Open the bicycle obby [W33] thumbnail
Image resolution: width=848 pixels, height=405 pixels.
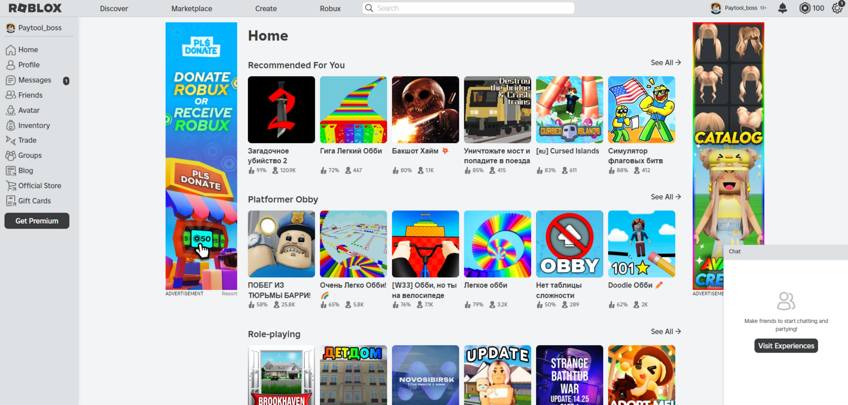point(426,244)
